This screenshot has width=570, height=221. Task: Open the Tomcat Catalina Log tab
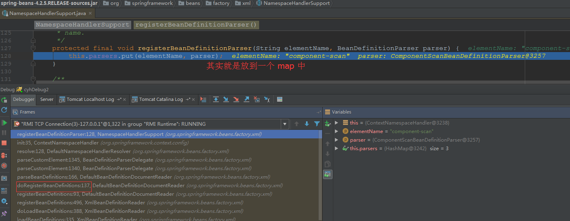pos(161,99)
